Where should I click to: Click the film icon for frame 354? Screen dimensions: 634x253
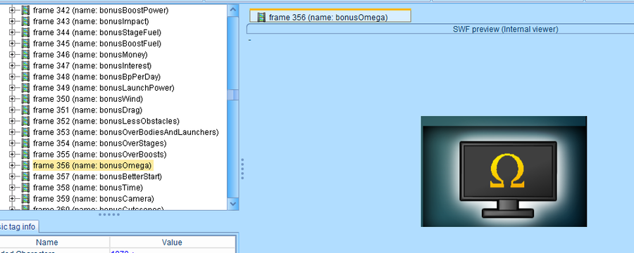coord(26,143)
